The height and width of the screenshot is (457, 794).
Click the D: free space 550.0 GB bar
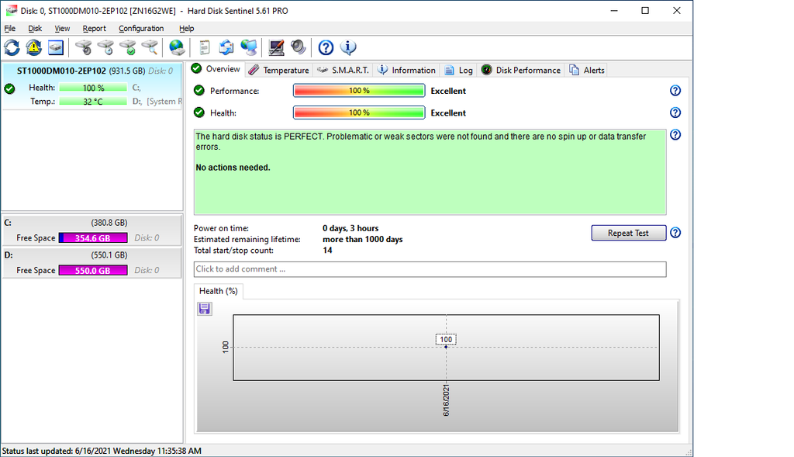click(x=93, y=271)
